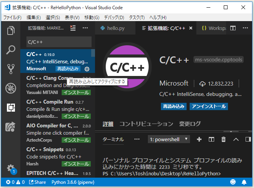The image size is (254, 188).
Task: Click the Microsoft publisher link
Action: [174, 83]
